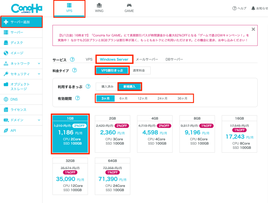Open ライセンス in the sidebar
This screenshot has width=268, height=203.
pos(21,110)
